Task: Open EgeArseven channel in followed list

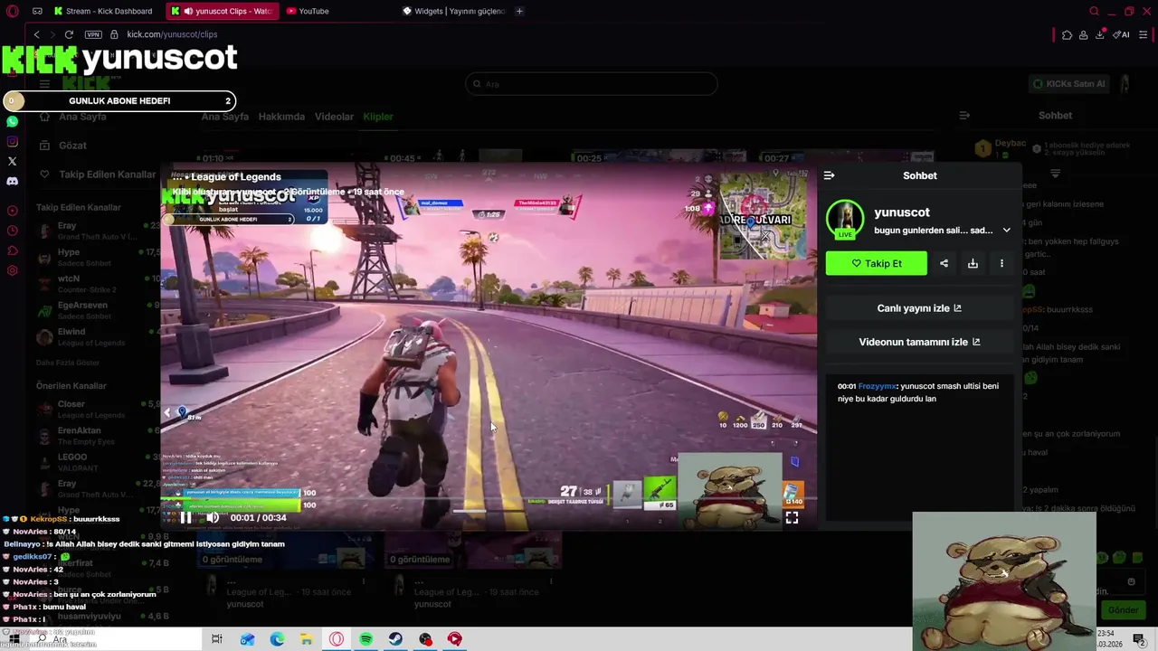Action: click(98, 310)
